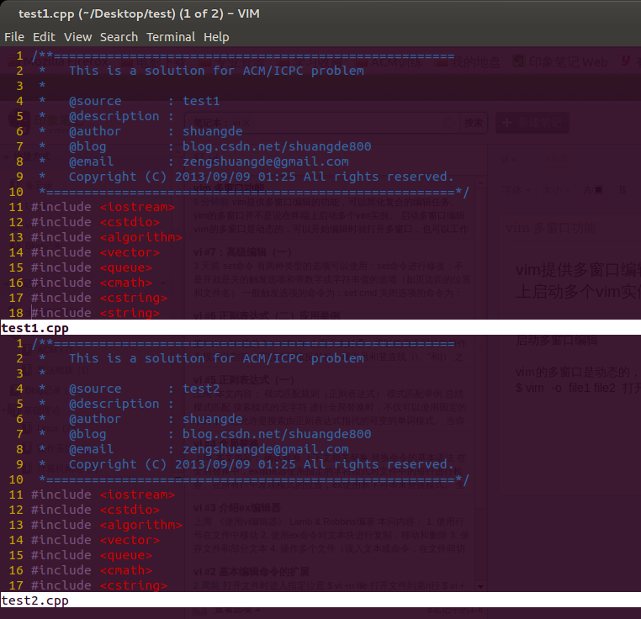The height and width of the screenshot is (619, 641).
Task: Click zengshuangde@gmail.com in test1.cpp pane
Action: (266, 161)
